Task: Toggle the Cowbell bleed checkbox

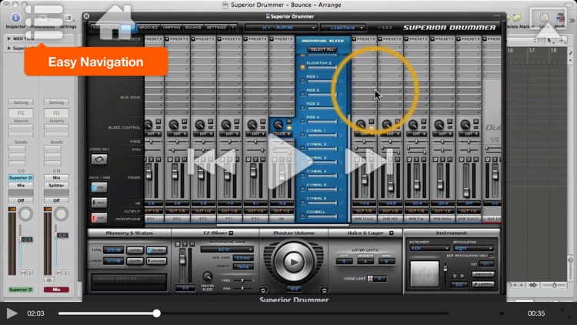Action: click(x=303, y=216)
